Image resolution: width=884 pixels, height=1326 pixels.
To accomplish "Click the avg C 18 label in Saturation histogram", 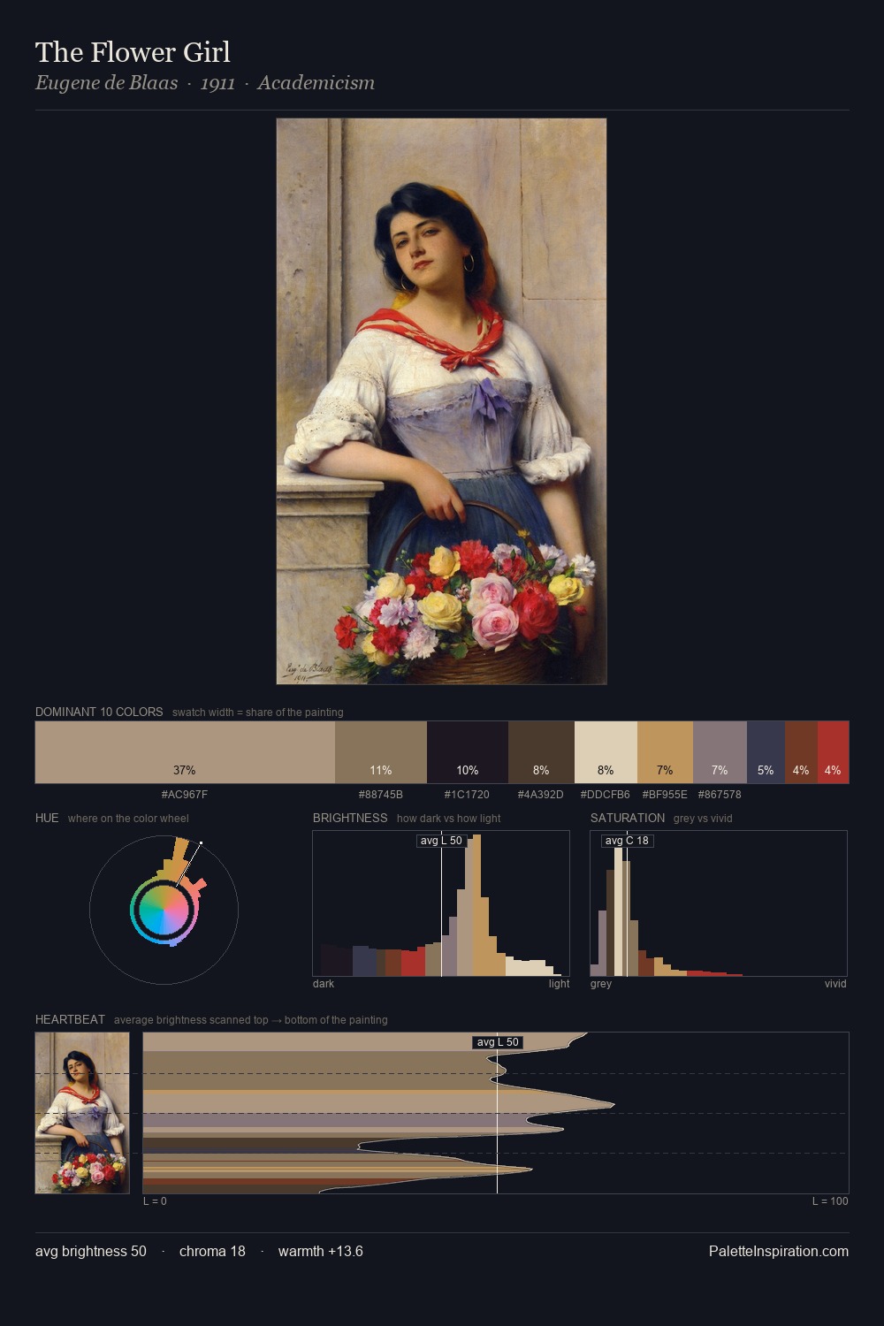I will point(627,841).
